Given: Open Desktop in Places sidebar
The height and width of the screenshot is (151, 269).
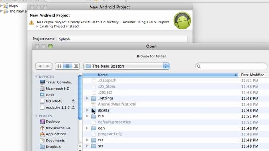Looking at the screenshot, I should [50, 122].
